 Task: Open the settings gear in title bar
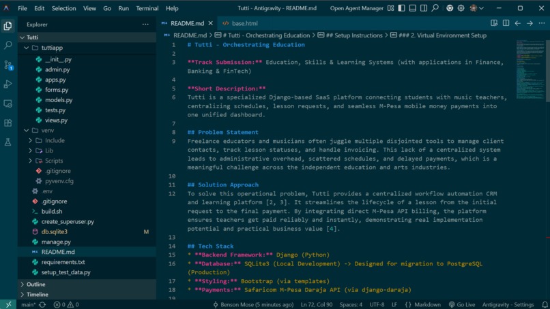tap(461, 8)
